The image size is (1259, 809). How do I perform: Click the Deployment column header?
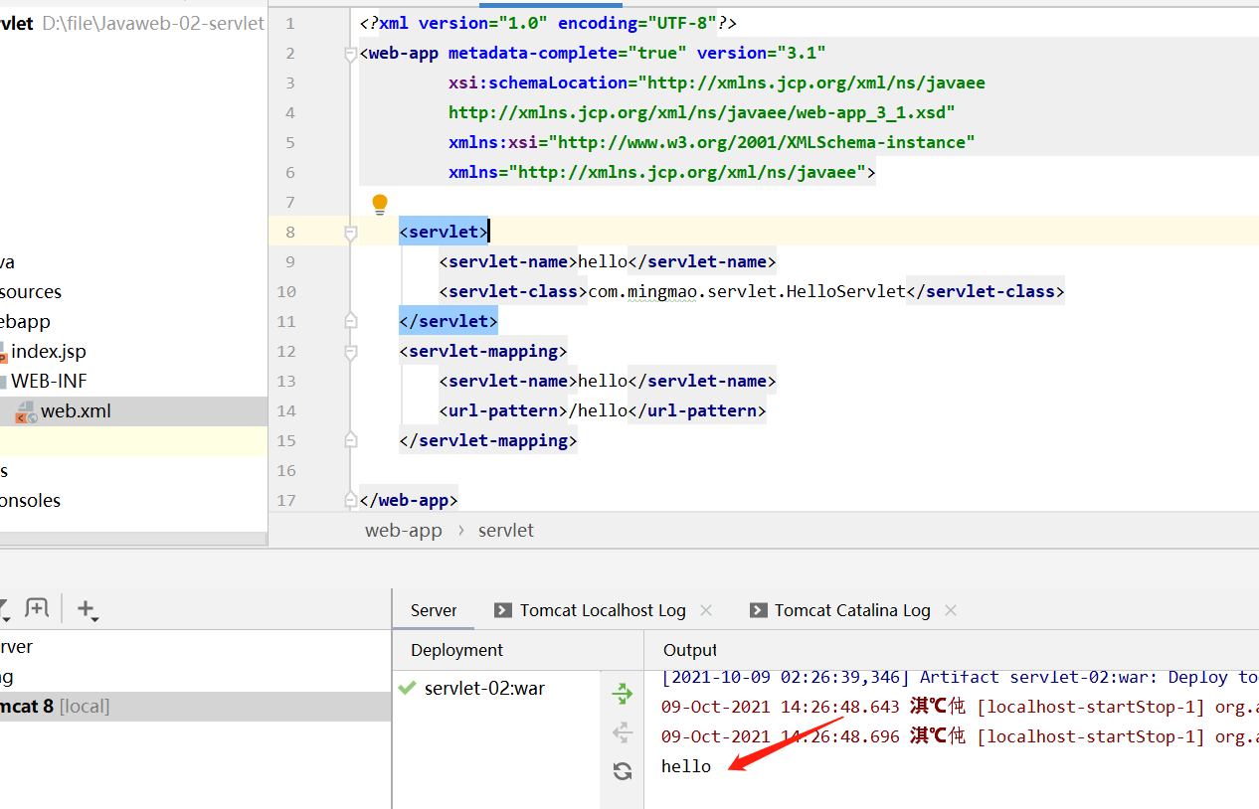tap(456, 650)
